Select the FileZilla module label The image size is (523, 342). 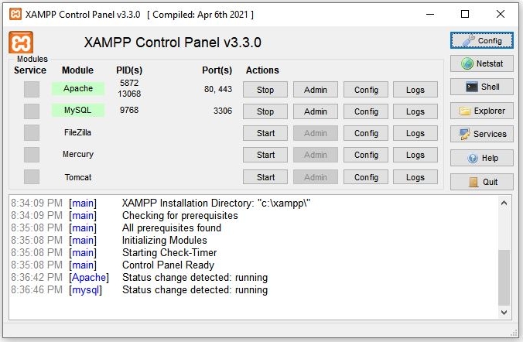[x=77, y=132]
